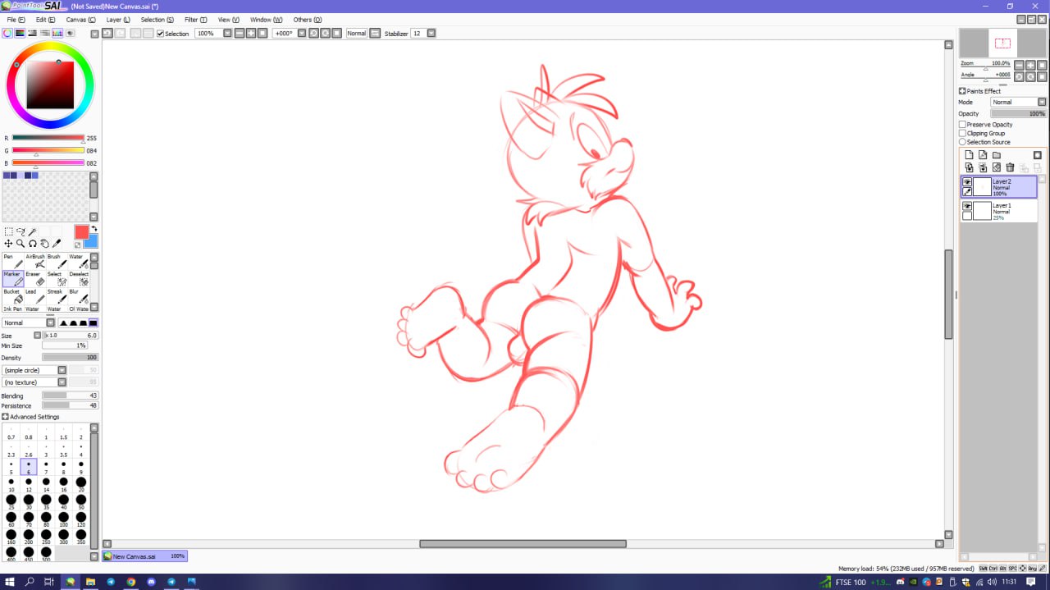The image size is (1050, 590).
Task: Click the delete layer trash icon
Action: pyautogui.click(x=1010, y=167)
